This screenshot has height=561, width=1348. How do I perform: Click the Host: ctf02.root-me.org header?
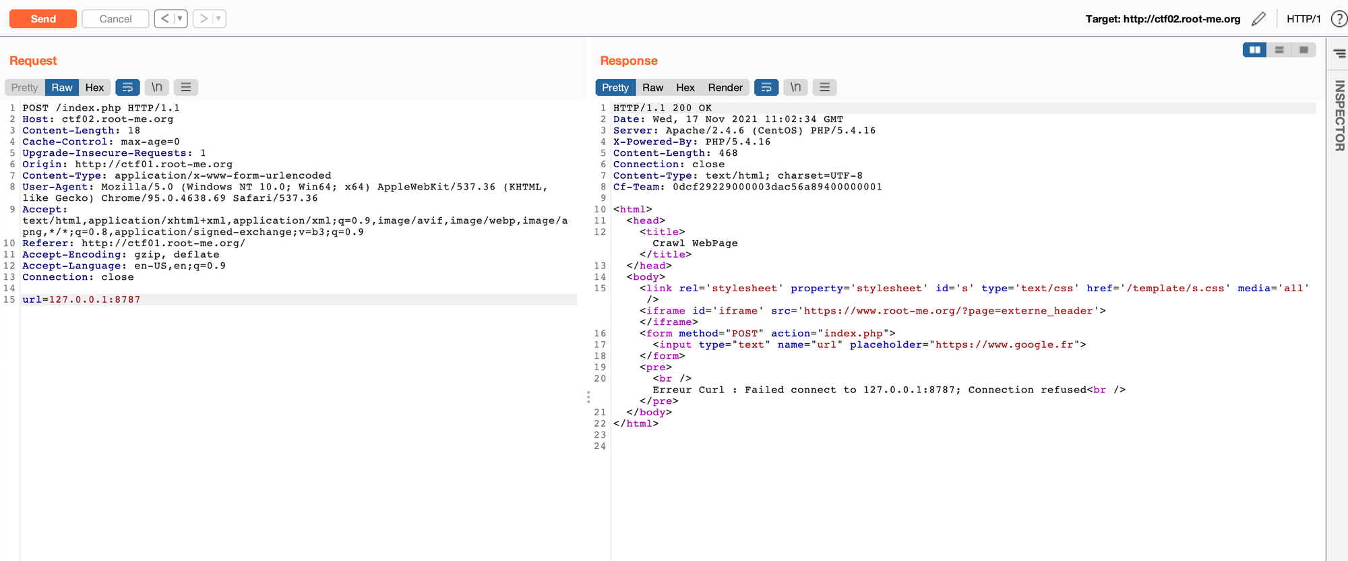[98, 119]
